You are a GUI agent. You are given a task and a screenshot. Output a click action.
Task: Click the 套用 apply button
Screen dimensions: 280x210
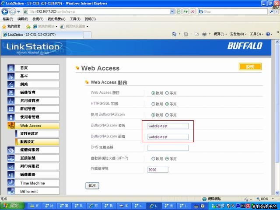coord(92,185)
